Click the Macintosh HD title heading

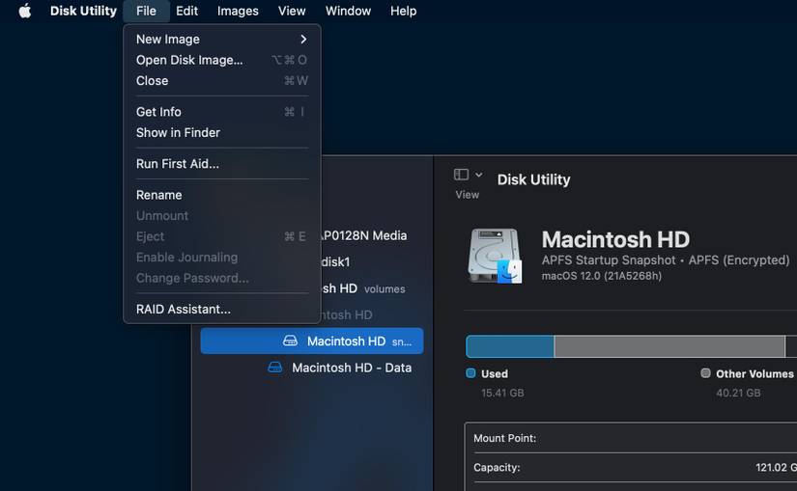point(615,239)
